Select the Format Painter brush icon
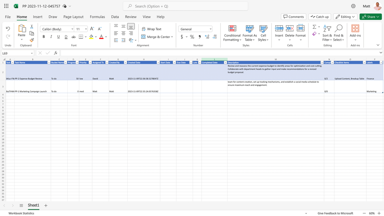Image resolution: width=384 pixels, height=216 pixels. point(32,40)
